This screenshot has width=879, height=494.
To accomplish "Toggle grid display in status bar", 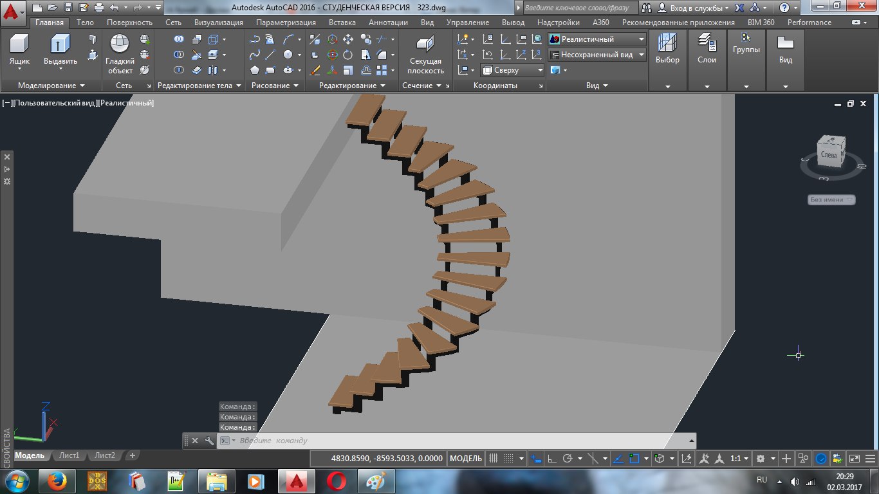I will point(494,459).
